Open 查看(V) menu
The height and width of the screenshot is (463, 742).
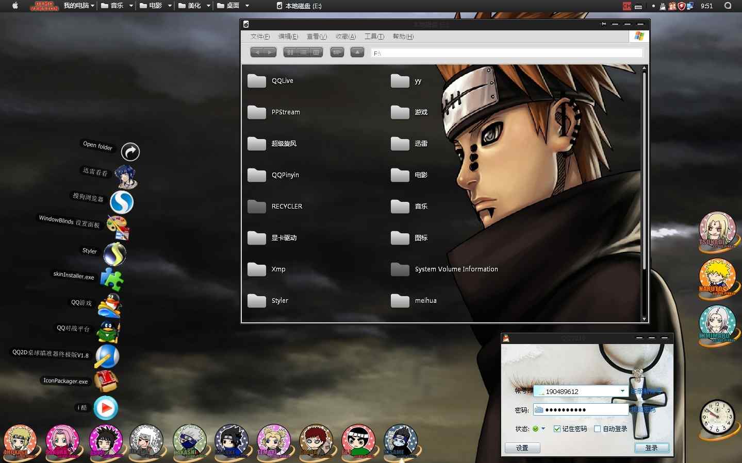[x=317, y=37]
